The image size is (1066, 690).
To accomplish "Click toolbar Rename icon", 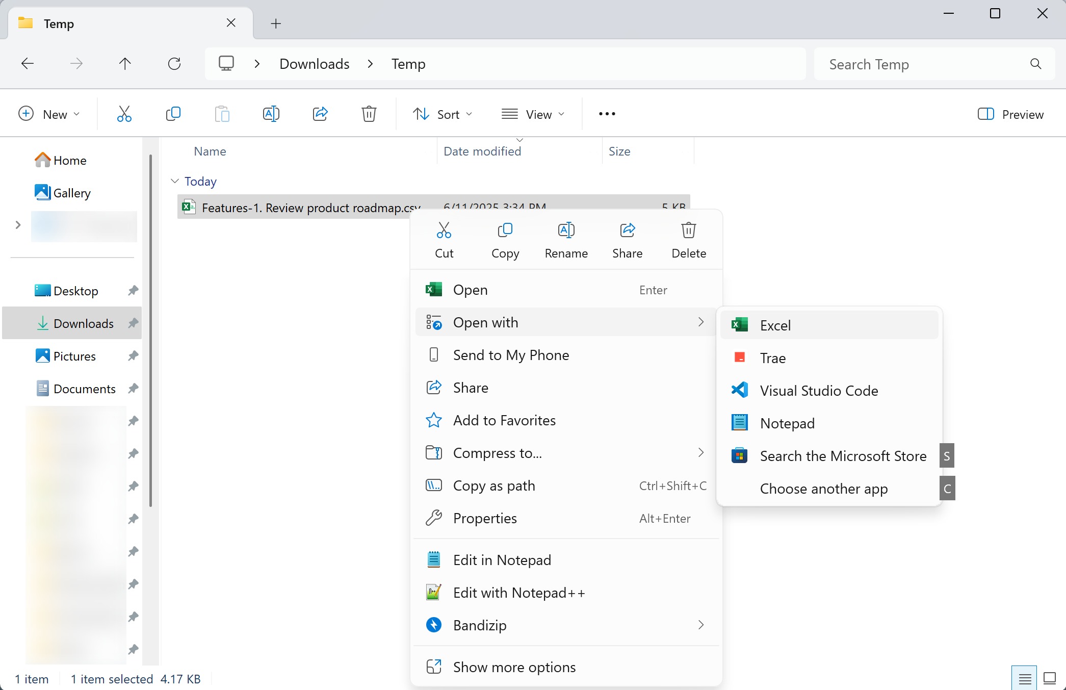I will (x=271, y=114).
